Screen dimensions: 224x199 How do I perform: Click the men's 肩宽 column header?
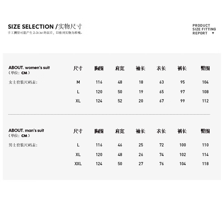point(120,131)
